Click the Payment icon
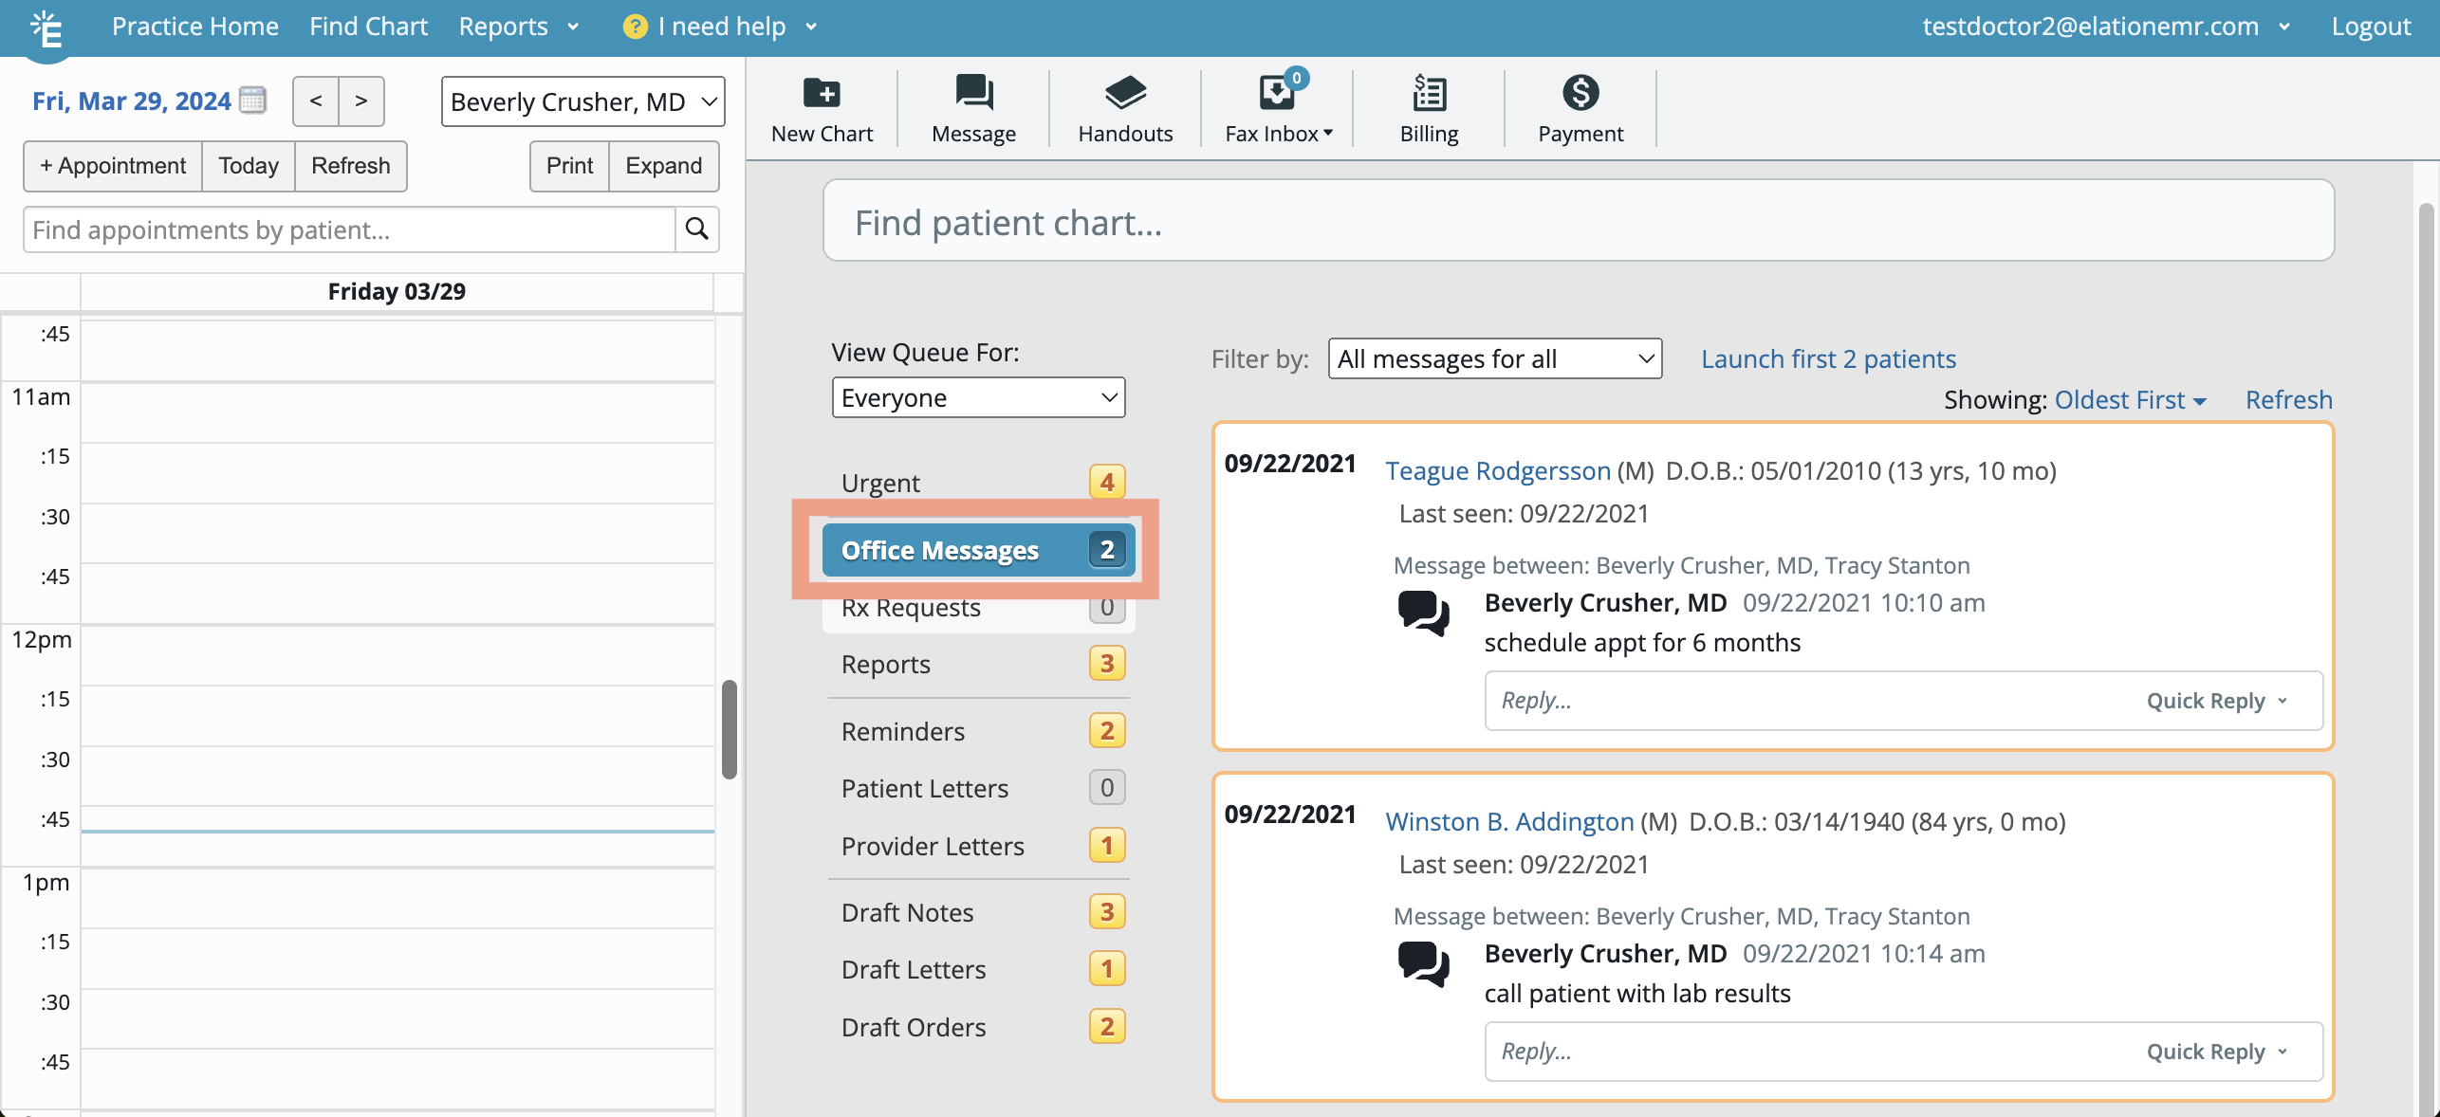This screenshot has height=1117, width=2440. 1579,106
